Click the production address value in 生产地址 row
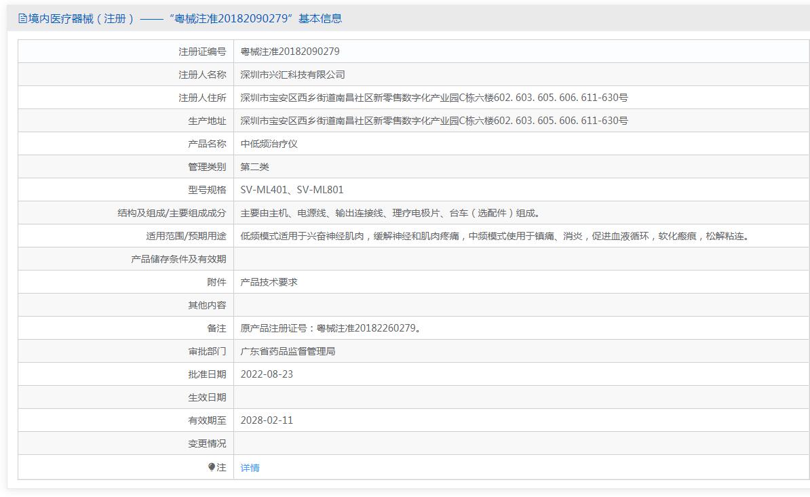This screenshot has height=497, width=810. coord(434,121)
